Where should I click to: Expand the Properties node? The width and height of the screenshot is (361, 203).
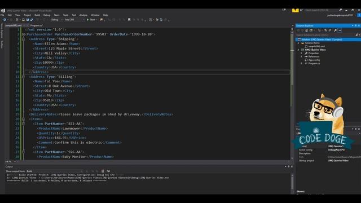(301, 53)
